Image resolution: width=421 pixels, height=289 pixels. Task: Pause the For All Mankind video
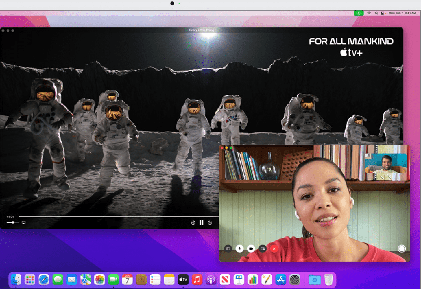(x=202, y=222)
